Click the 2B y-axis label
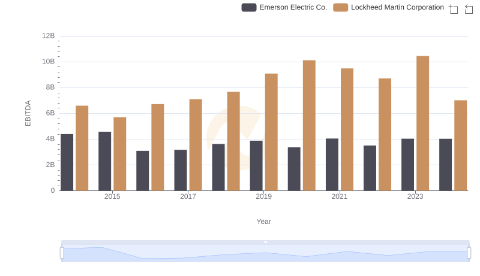This screenshot has width=480, height=276. point(50,165)
